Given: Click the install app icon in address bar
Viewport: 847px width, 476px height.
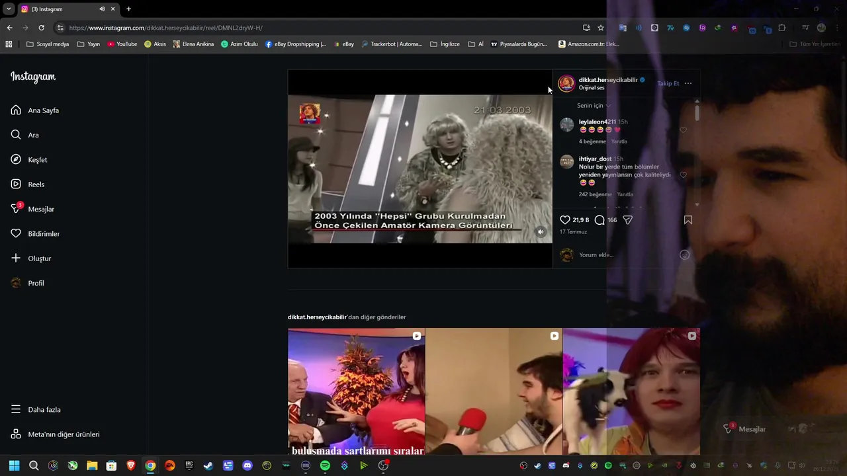Looking at the screenshot, I should (x=586, y=28).
